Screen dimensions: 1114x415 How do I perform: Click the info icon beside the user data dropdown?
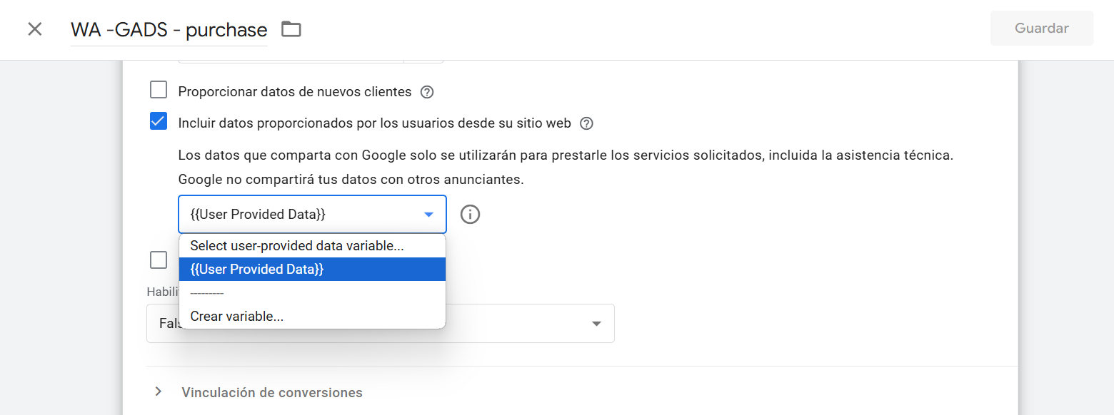[470, 214]
